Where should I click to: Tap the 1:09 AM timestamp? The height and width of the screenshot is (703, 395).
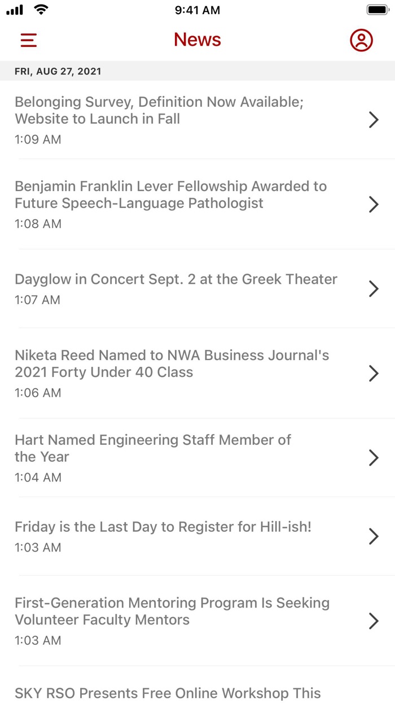click(x=37, y=139)
